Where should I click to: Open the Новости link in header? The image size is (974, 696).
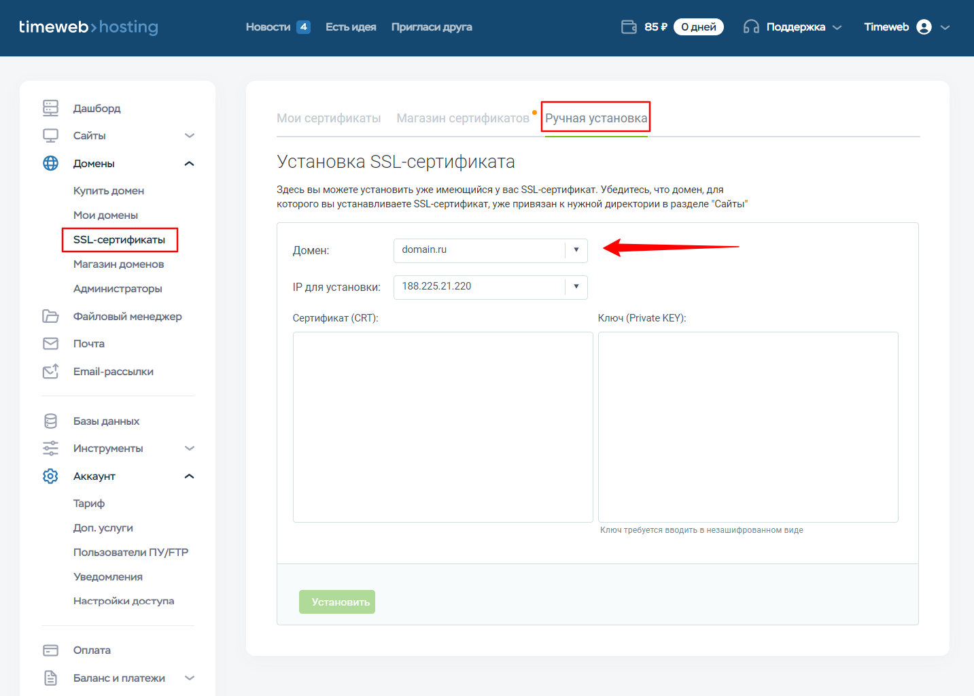(x=268, y=27)
